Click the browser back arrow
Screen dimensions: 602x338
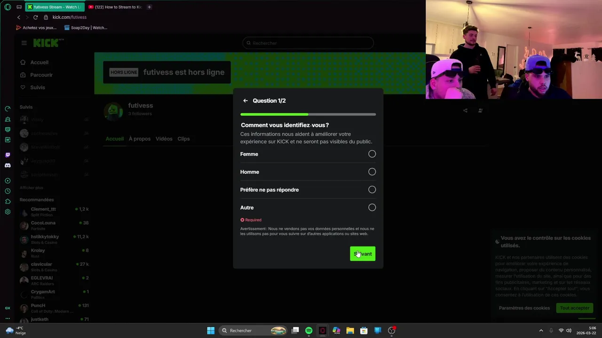pyautogui.click(x=18, y=17)
